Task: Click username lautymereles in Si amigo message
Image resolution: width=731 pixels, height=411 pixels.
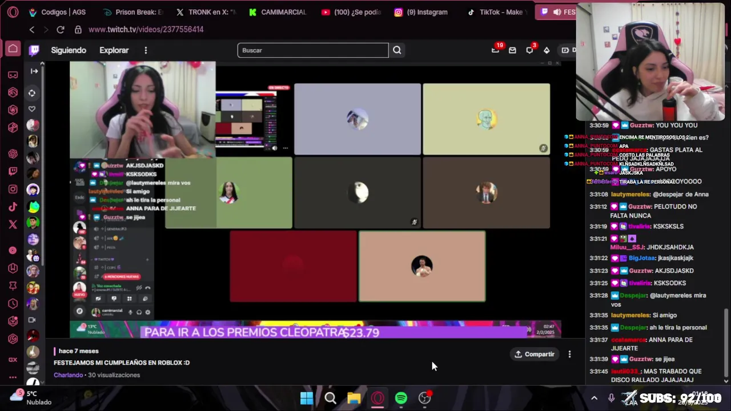Action: [630, 315]
